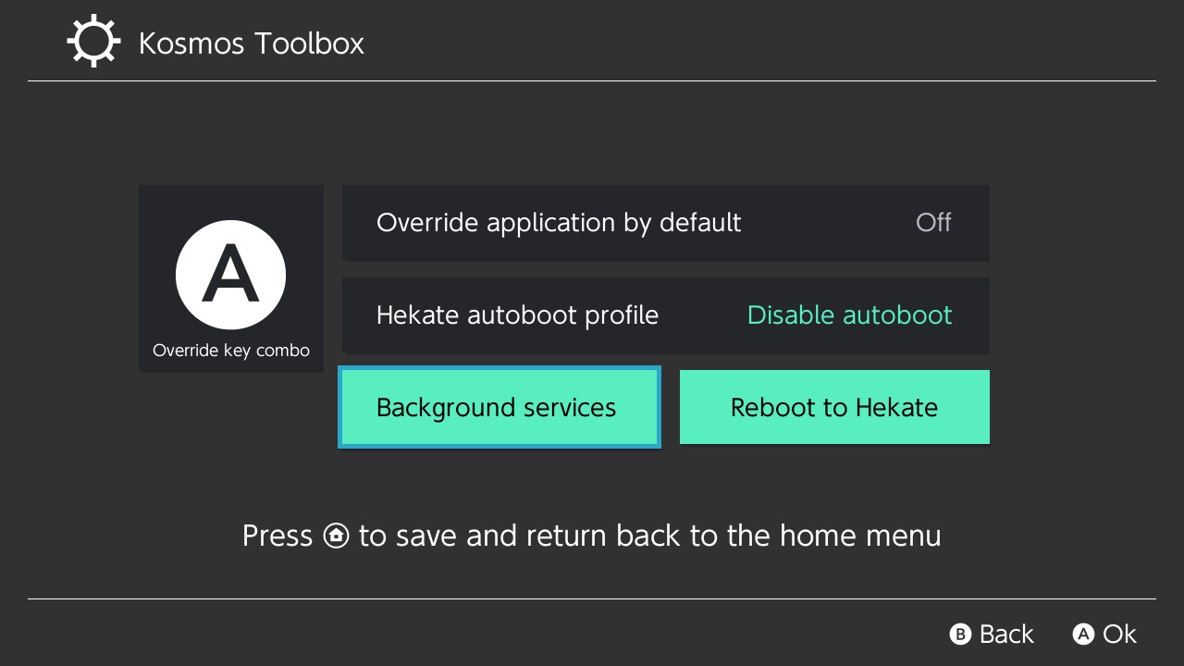The width and height of the screenshot is (1184, 666).
Task: Click the word Press in the hint
Action: [277, 536]
